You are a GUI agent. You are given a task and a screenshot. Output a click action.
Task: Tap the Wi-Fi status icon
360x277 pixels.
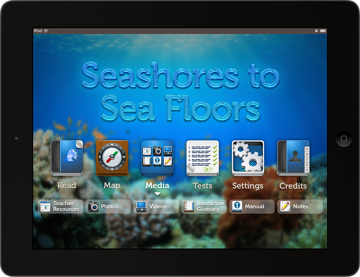[x=46, y=31]
